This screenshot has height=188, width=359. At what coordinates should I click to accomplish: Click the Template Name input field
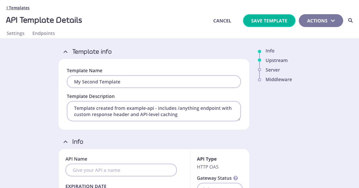[154, 82]
